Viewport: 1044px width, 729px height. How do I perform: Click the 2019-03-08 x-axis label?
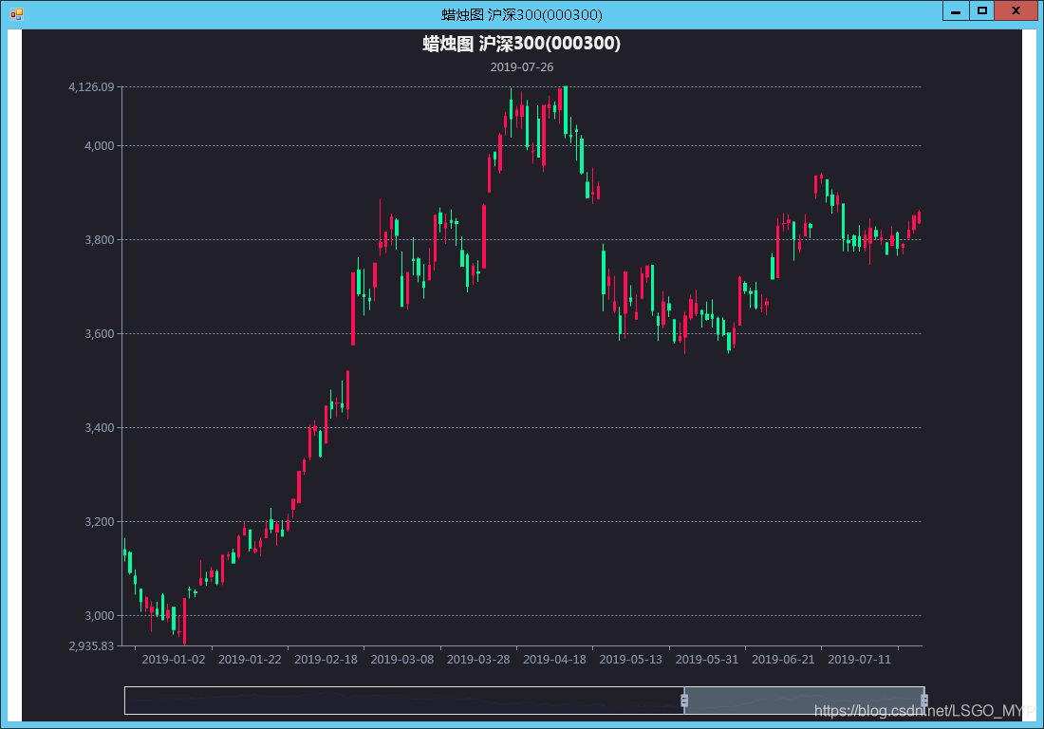click(x=402, y=660)
